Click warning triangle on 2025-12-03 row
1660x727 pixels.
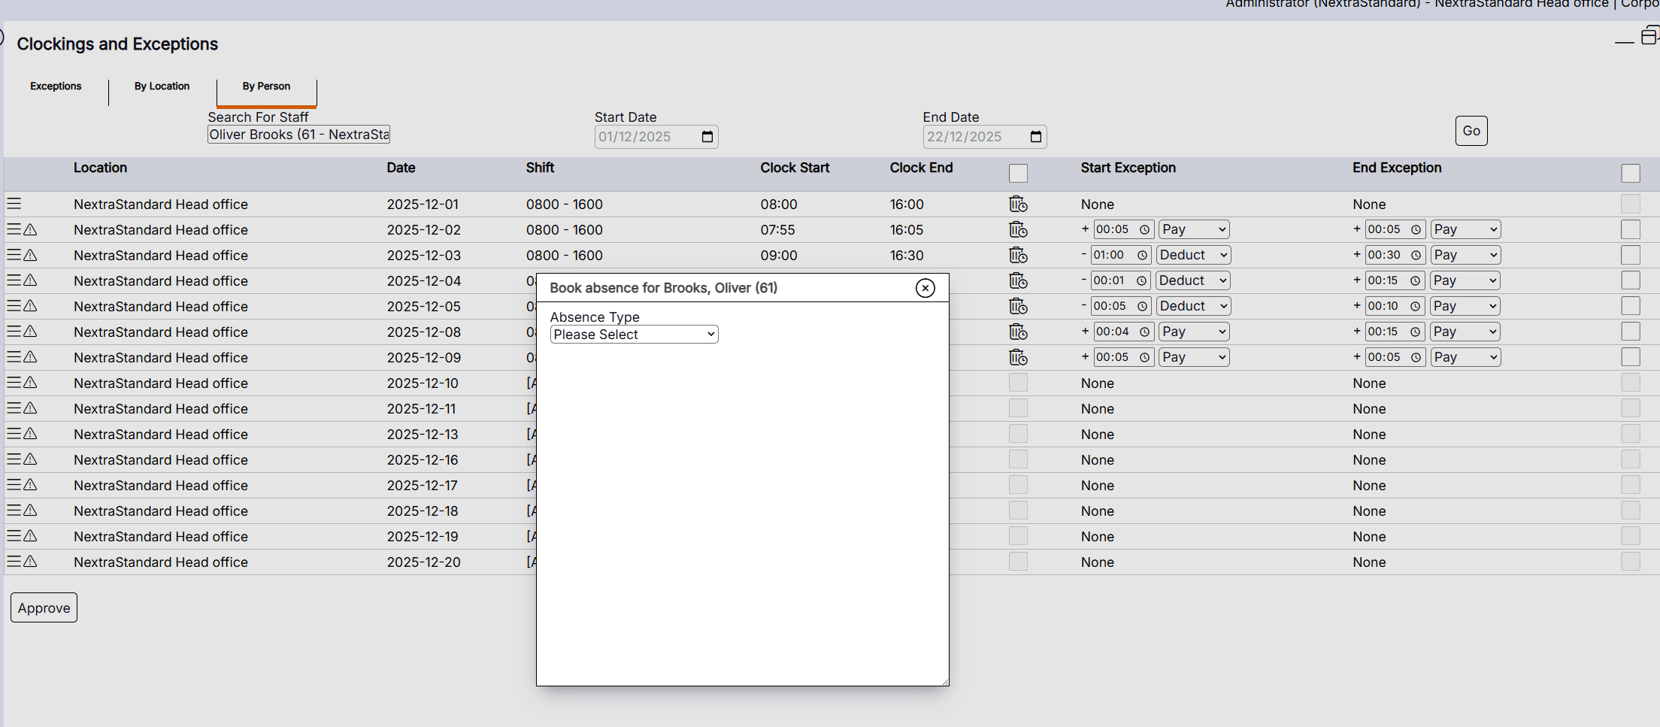point(30,255)
